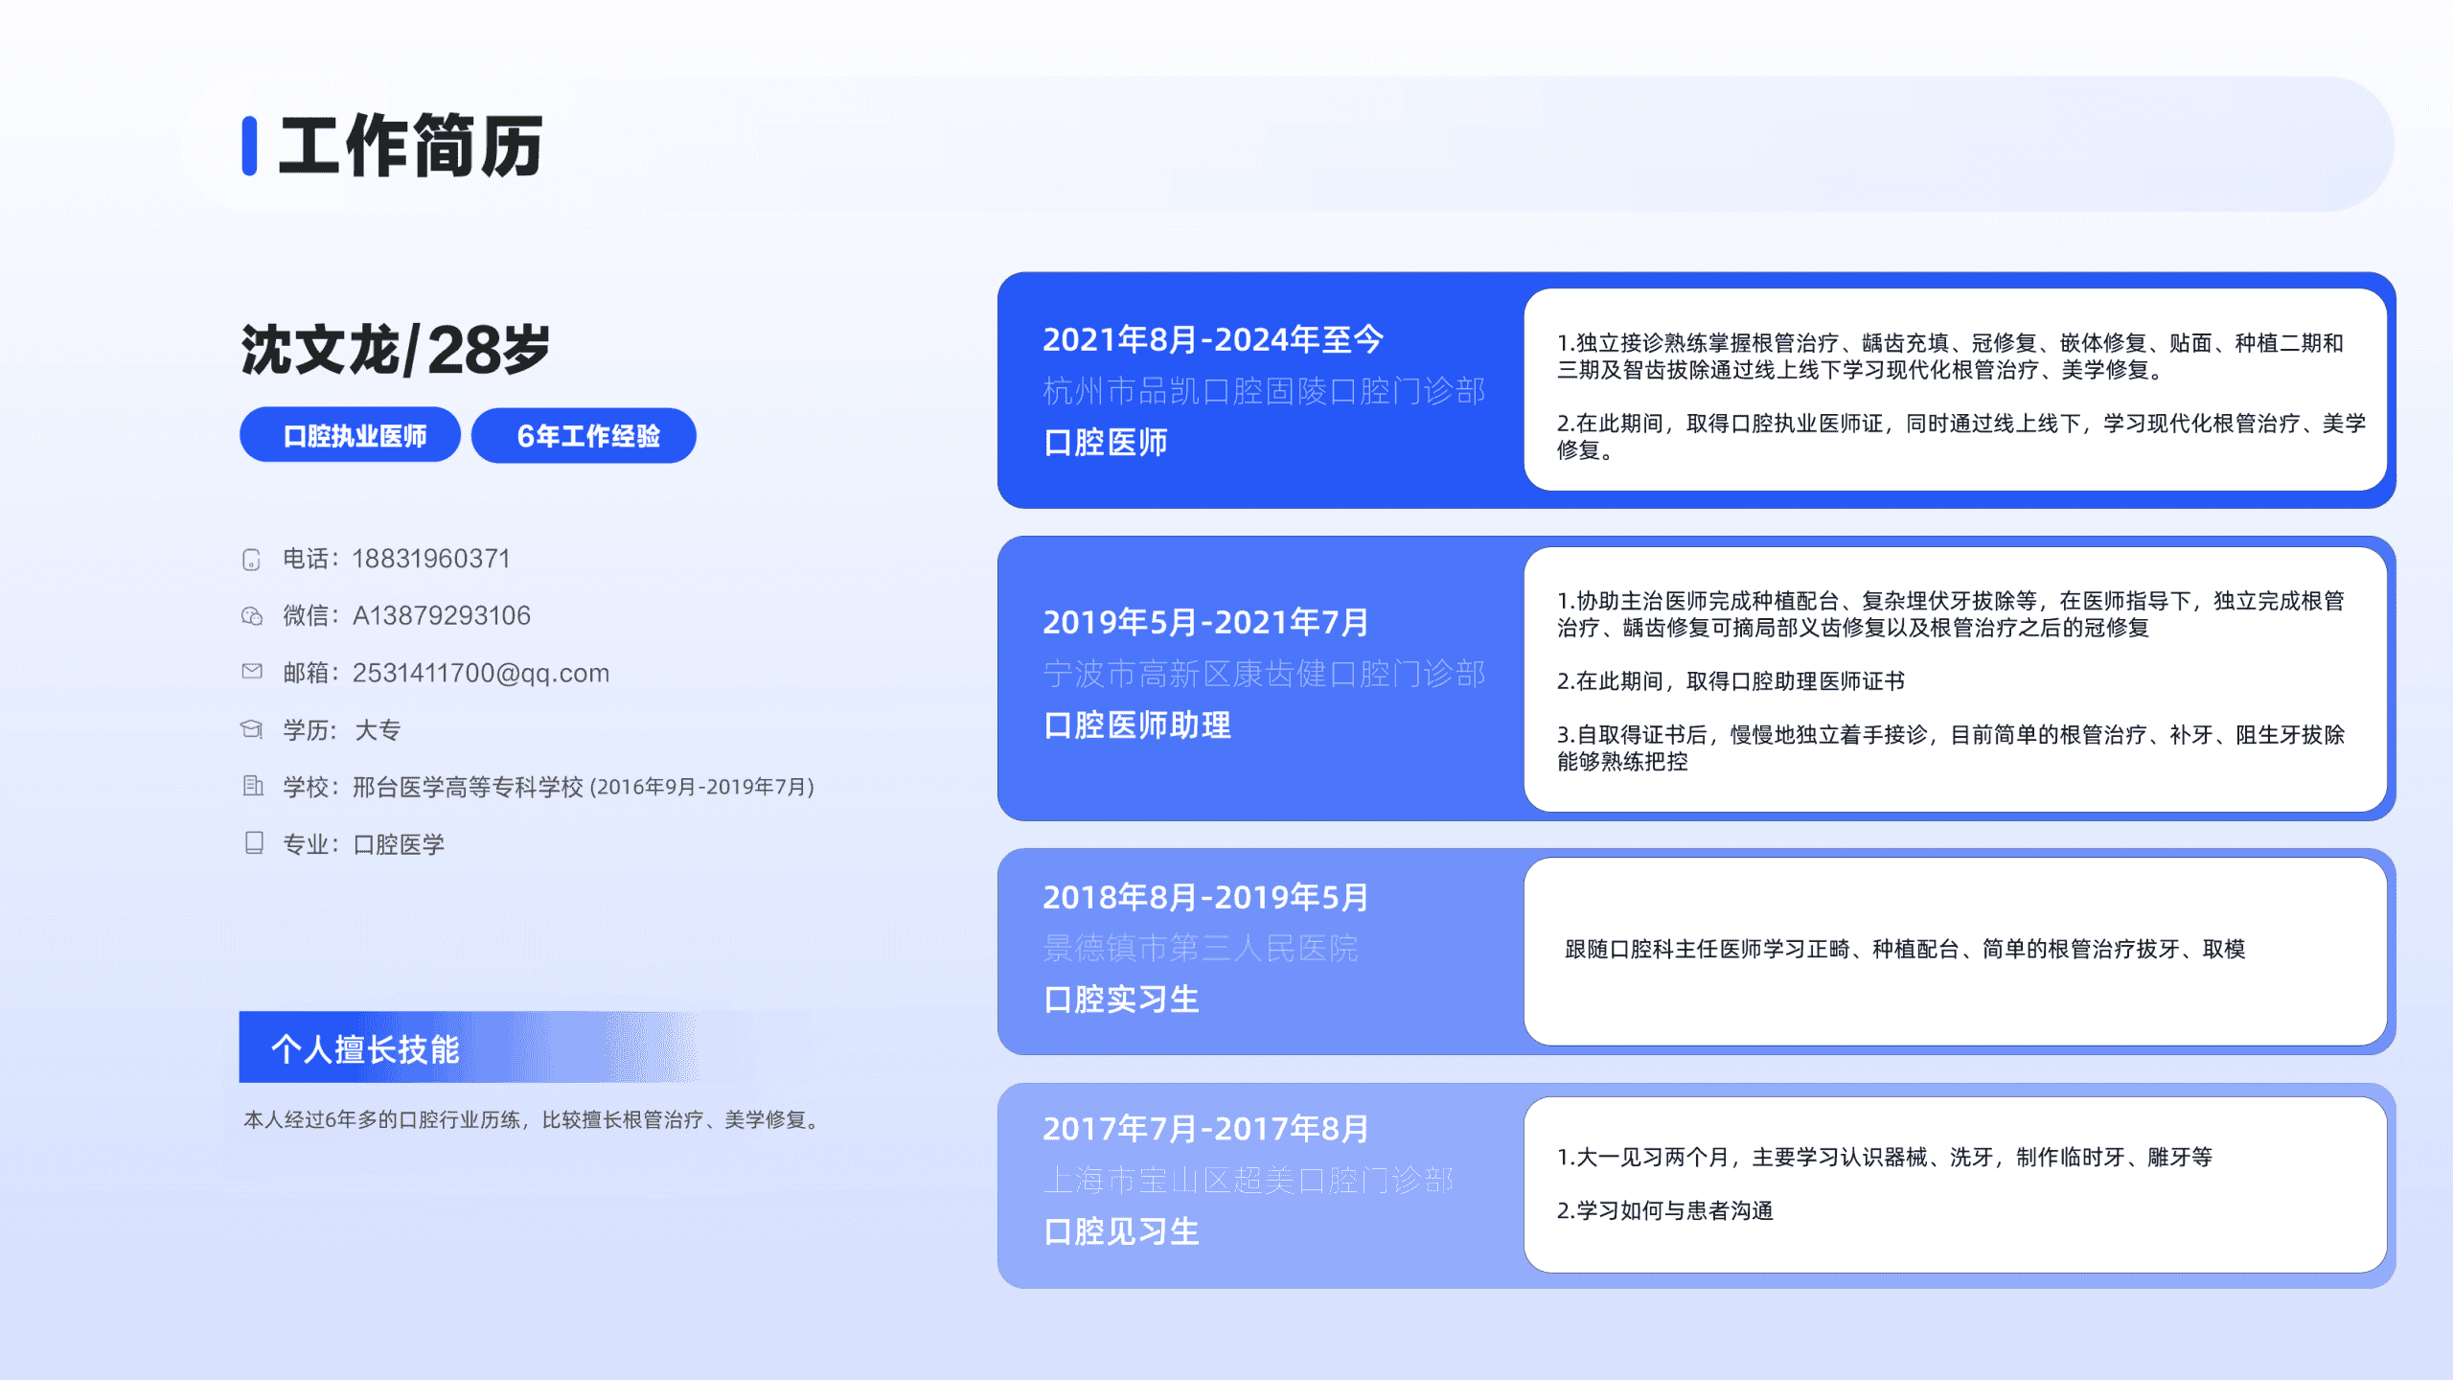Click the envelope icon beside 邮箱
Image resolution: width=2453 pixels, height=1380 pixels.
(x=251, y=672)
